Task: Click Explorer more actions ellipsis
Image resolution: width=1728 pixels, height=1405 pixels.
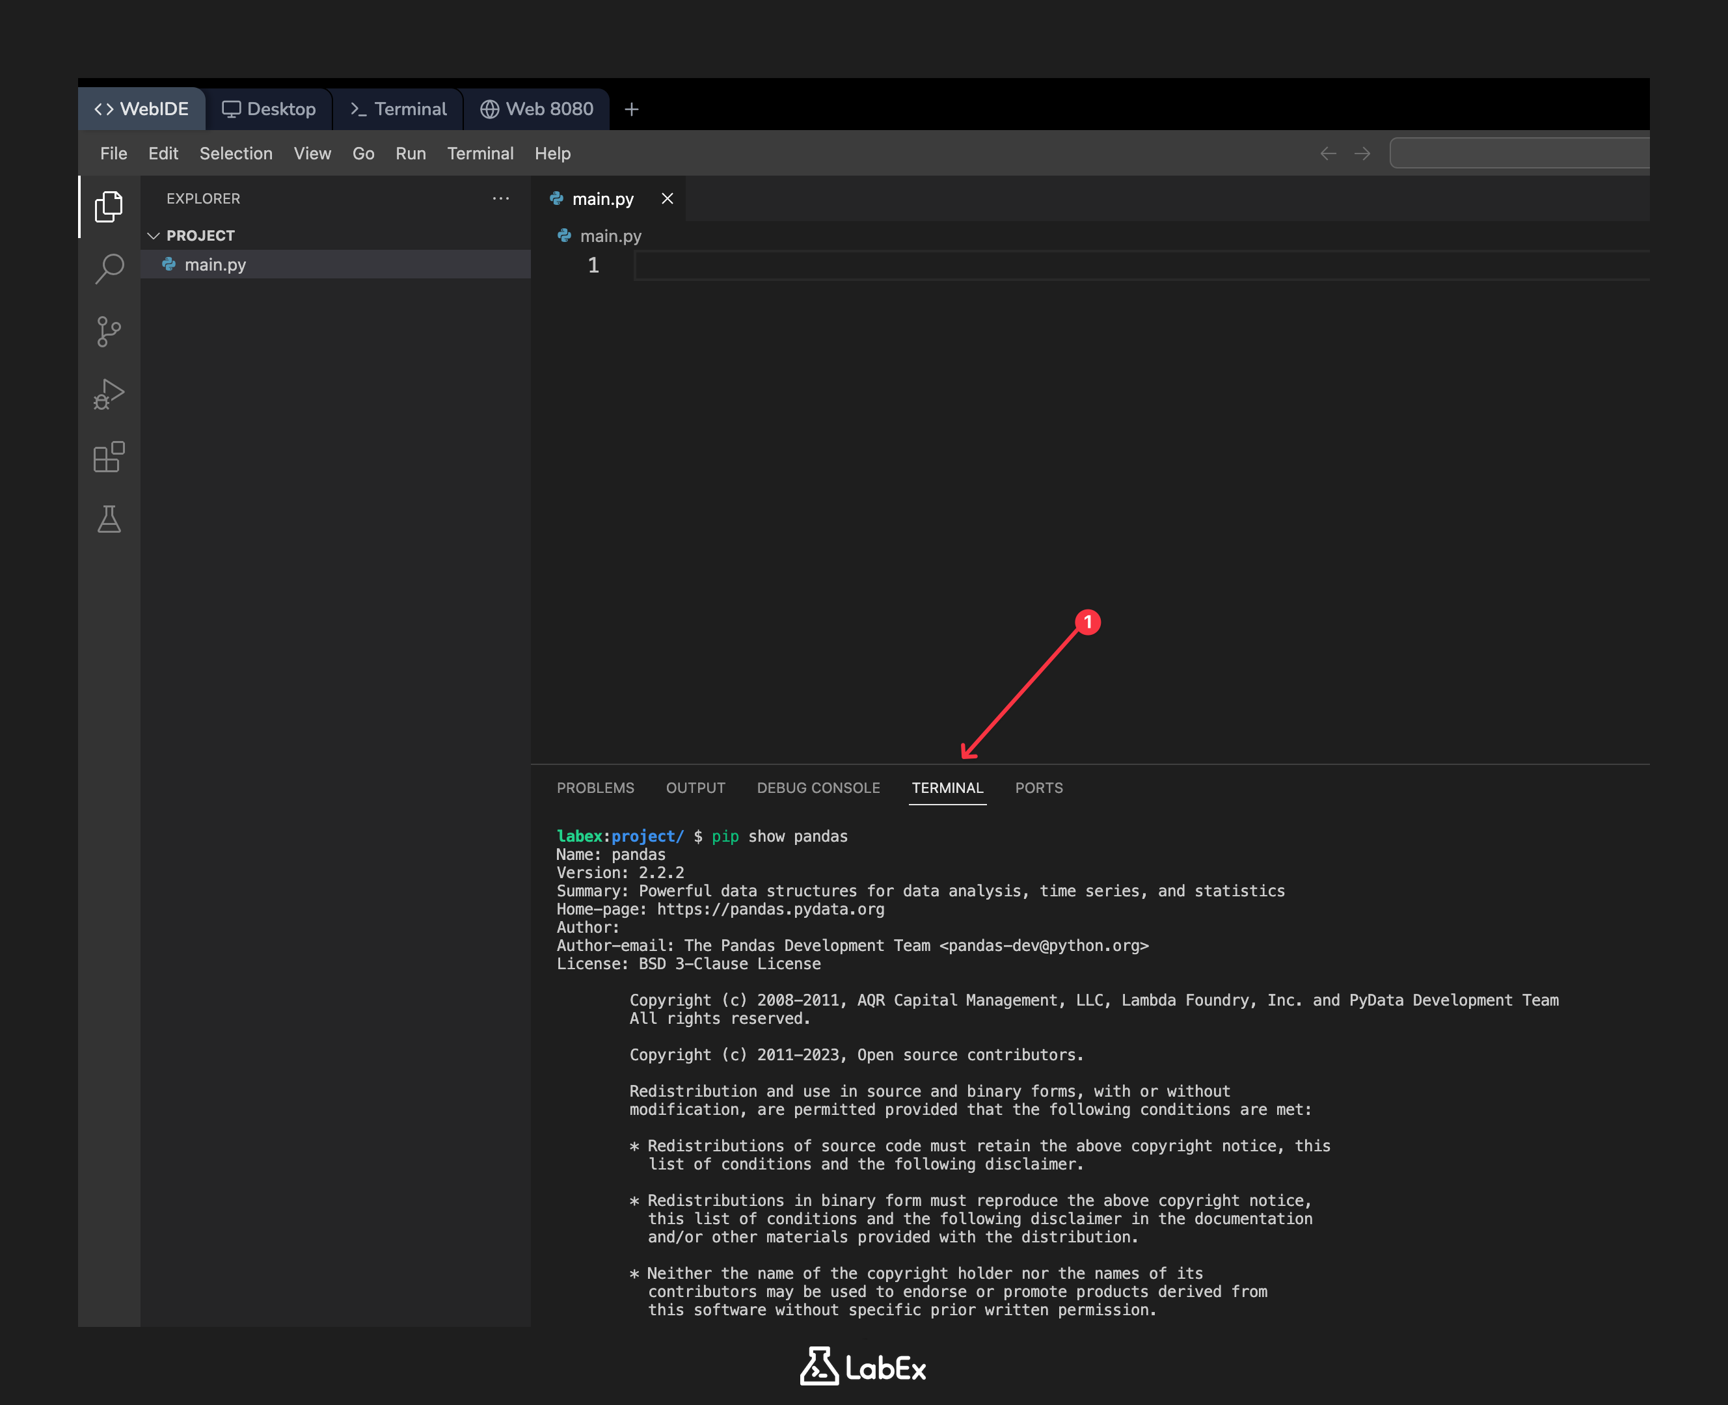Action: point(501,198)
